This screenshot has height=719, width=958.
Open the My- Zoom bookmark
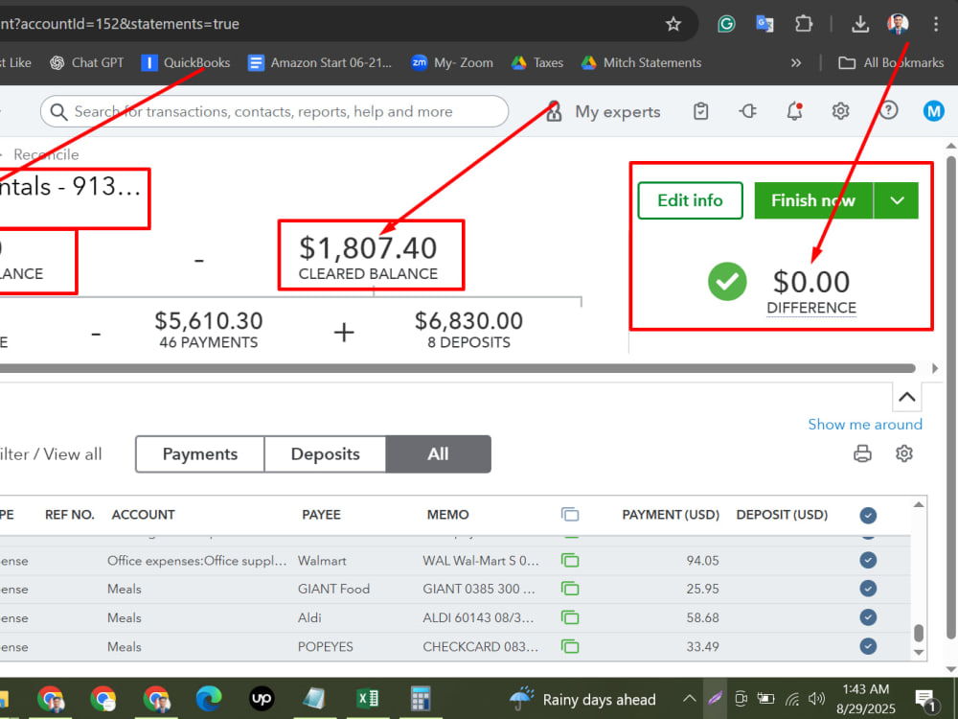pyautogui.click(x=452, y=62)
